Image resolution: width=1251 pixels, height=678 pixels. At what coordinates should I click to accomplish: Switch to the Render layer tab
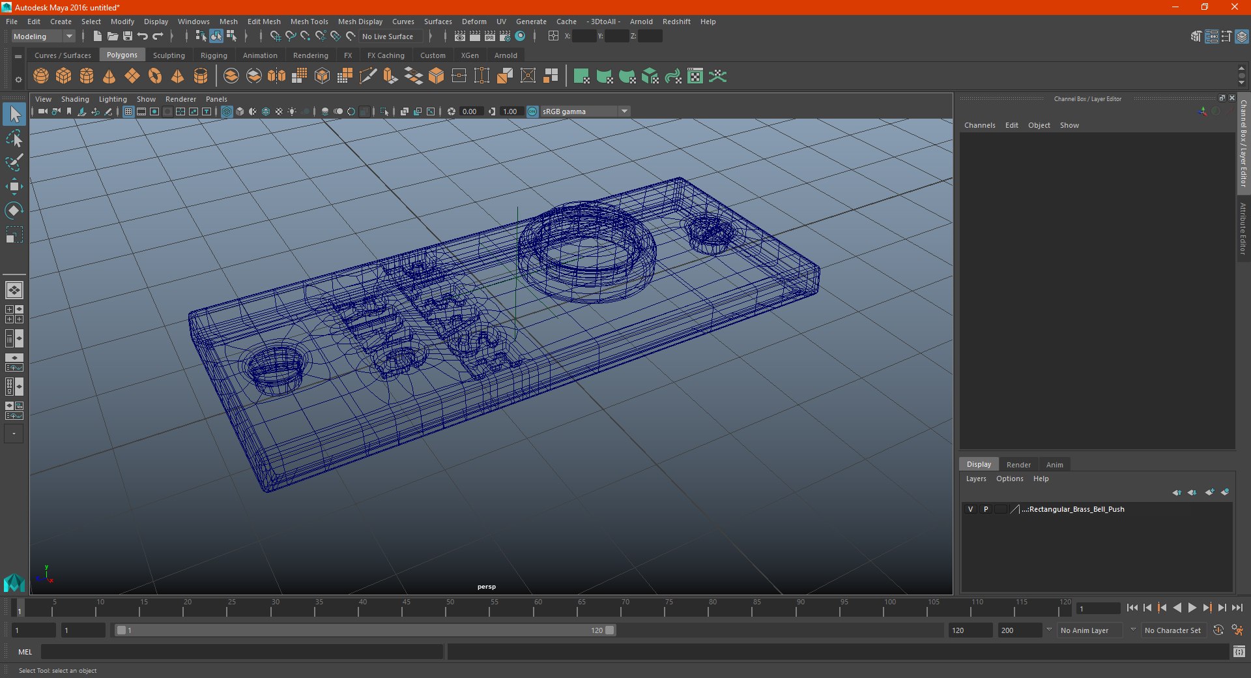pos(1018,465)
